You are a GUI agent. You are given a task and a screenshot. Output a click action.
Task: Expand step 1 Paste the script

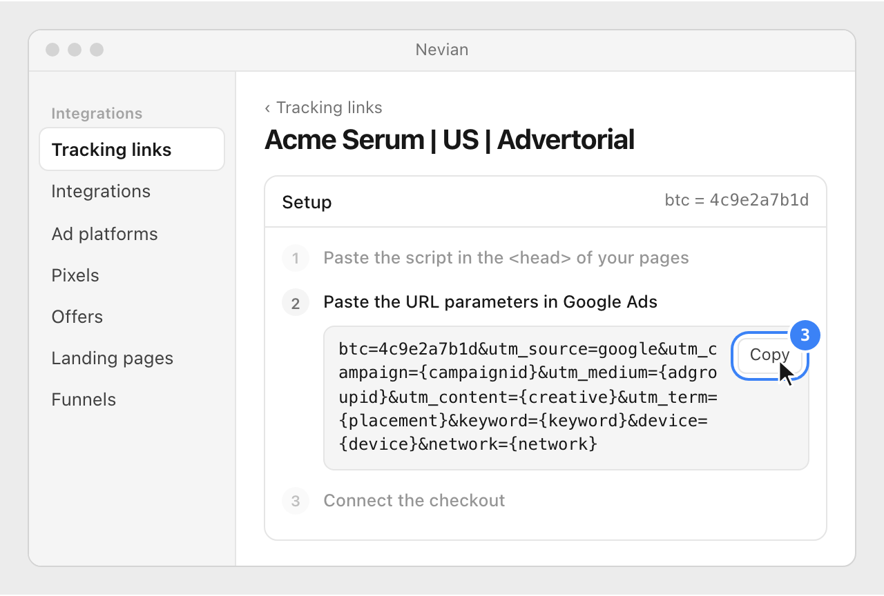pyautogui.click(x=506, y=258)
